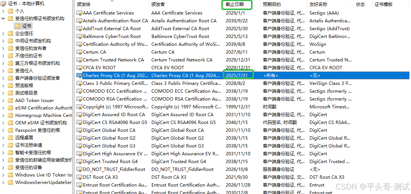Click the DigiCert Assured ID Root CA icon
Image resolution: width=411 pixels, height=194 pixels.
[79, 115]
